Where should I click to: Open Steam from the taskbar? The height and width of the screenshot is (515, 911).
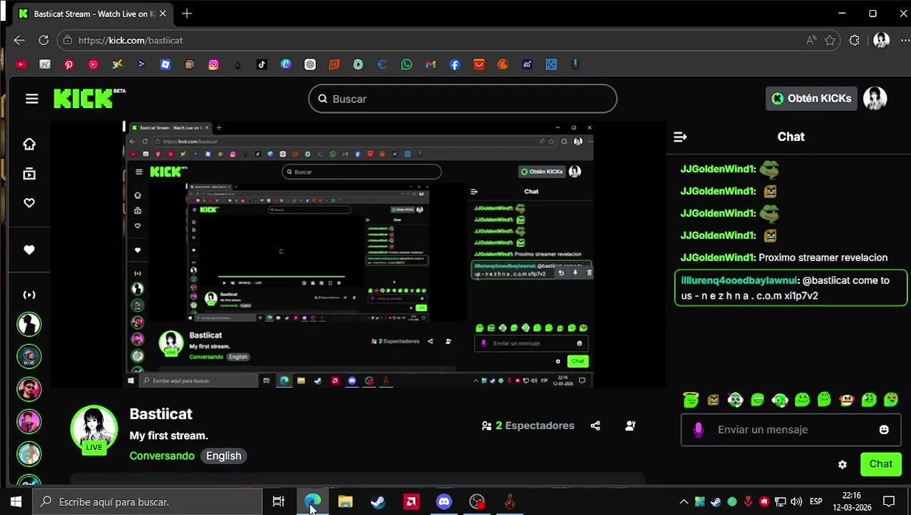(378, 502)
